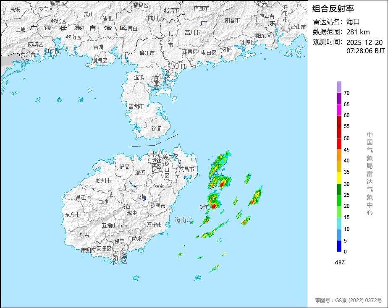Click the 徐闻 label on the map

coord(156,129)
